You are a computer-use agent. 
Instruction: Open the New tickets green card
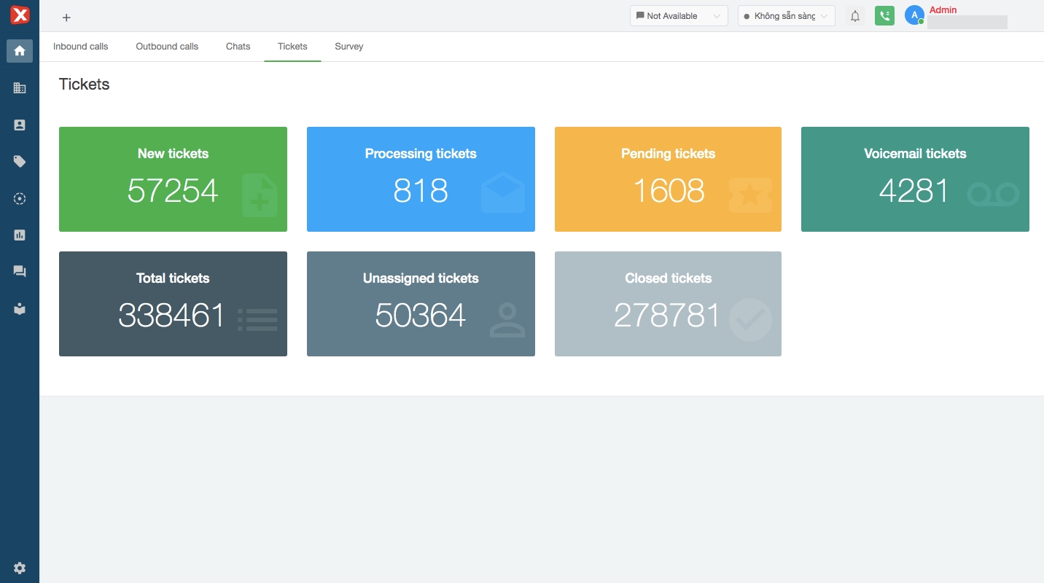(x=173, y=179)
